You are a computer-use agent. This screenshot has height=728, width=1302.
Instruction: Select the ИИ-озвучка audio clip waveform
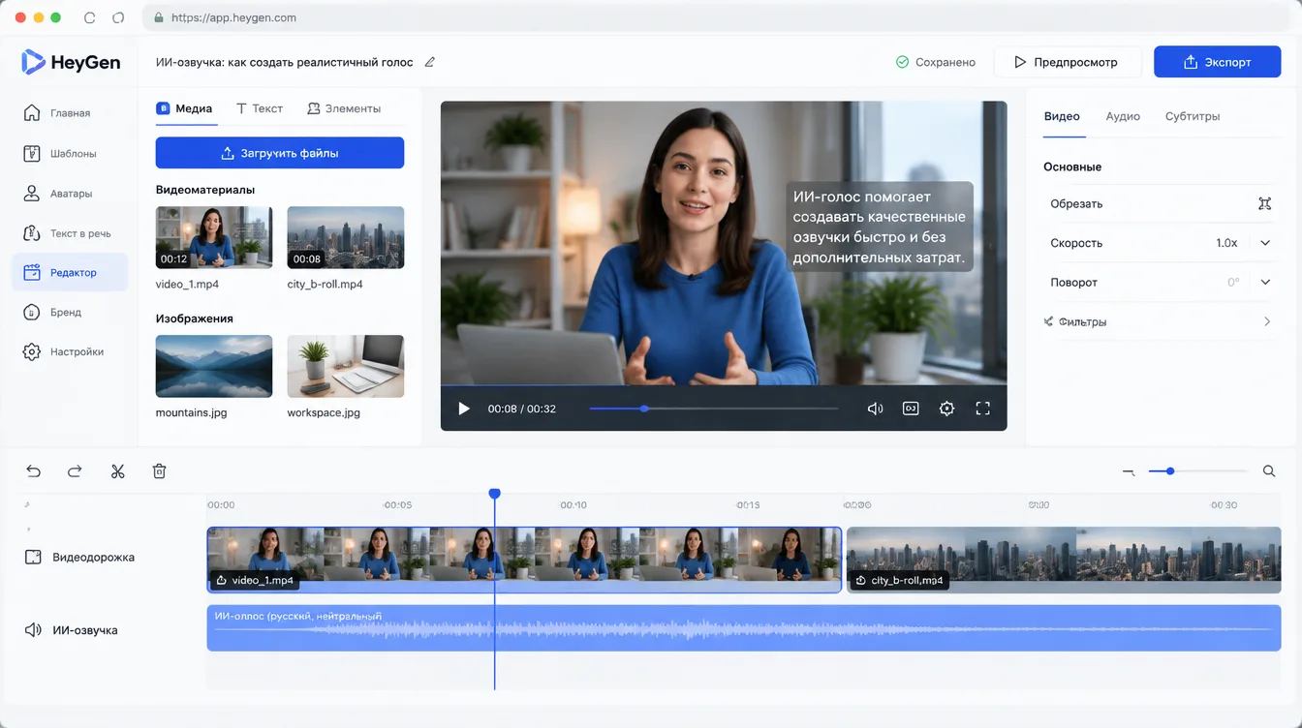(744, 628)
